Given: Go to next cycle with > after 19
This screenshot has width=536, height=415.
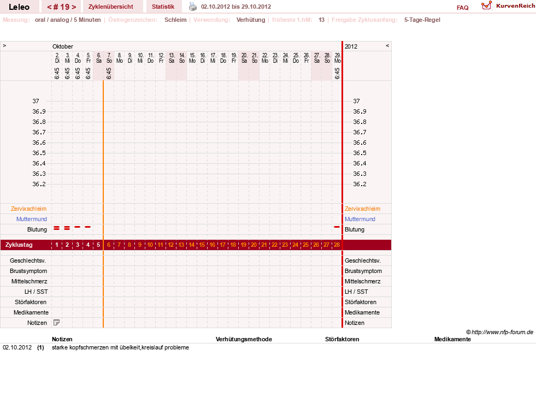Looking at the screenshot, I should pyautogui.click(x=74, y=7).
